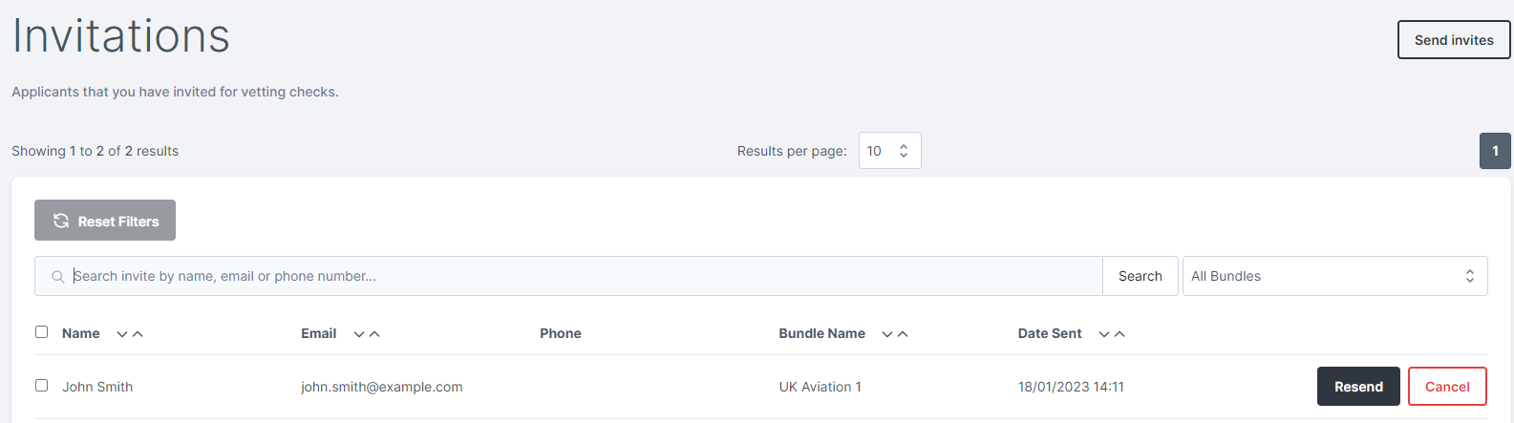Sort Name column descending with down chevron
This screenshot has height=423, width=1514.
(x=122, y=334)
